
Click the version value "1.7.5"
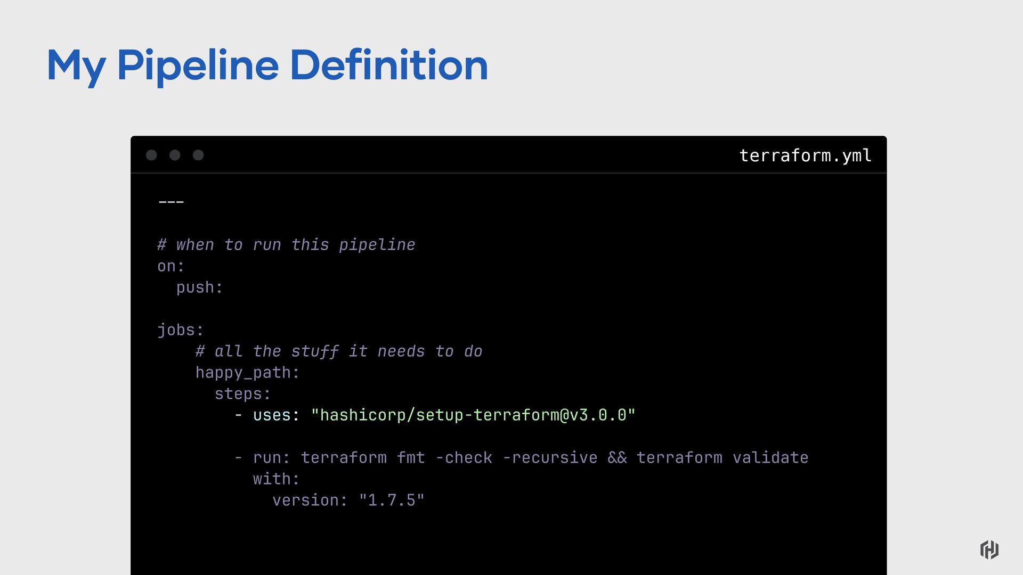[x=392, y=500]
